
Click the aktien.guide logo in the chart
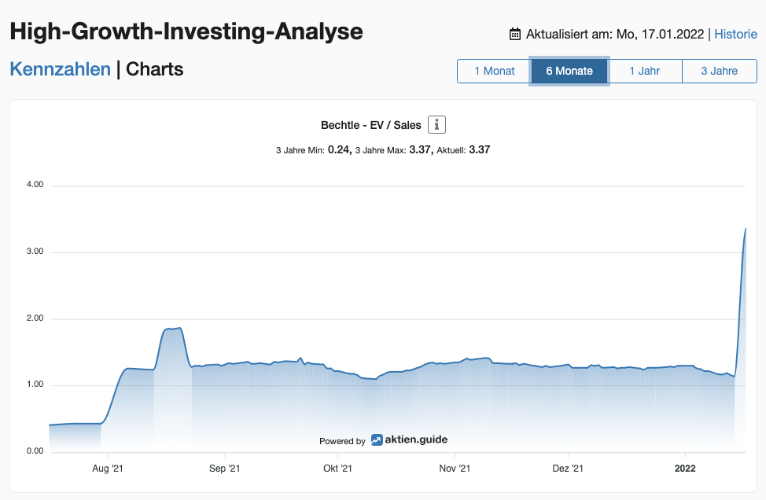pos(410,440)
